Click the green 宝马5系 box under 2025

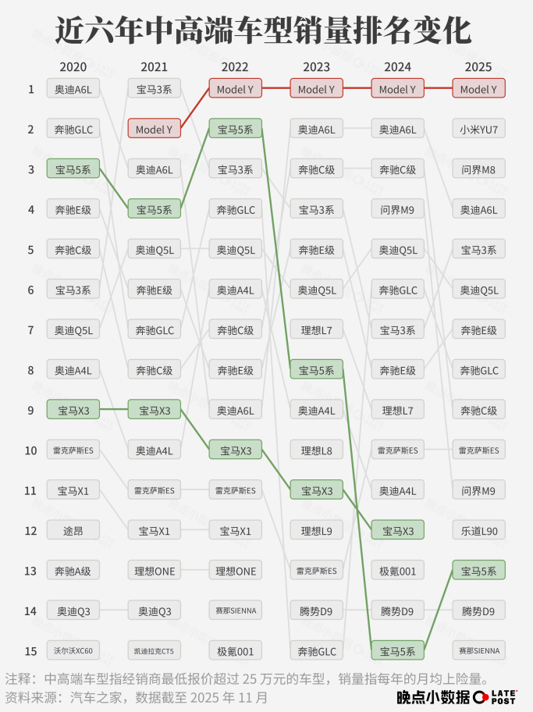[478, 571]
